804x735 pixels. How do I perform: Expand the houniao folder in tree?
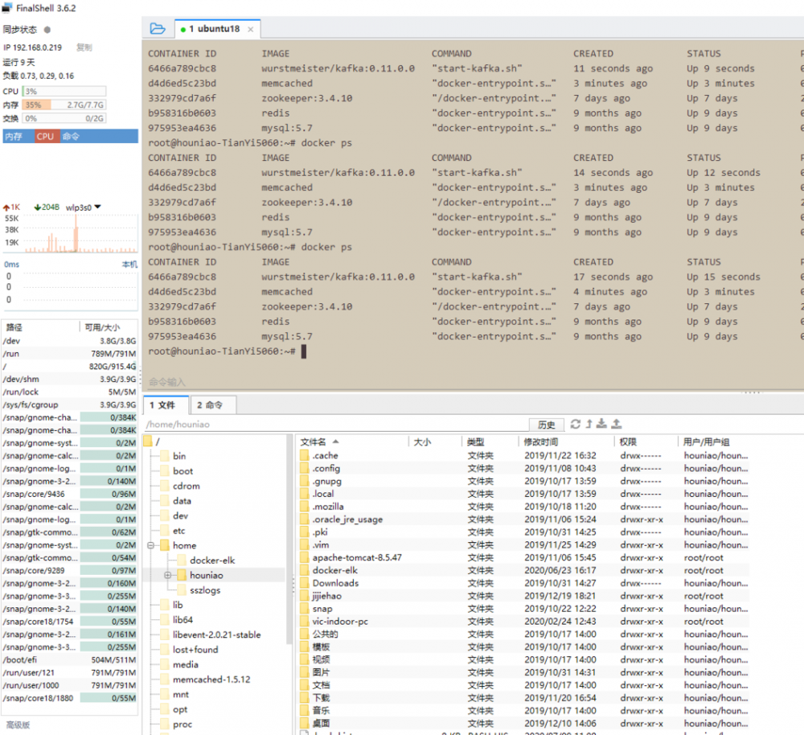(167, 575)
